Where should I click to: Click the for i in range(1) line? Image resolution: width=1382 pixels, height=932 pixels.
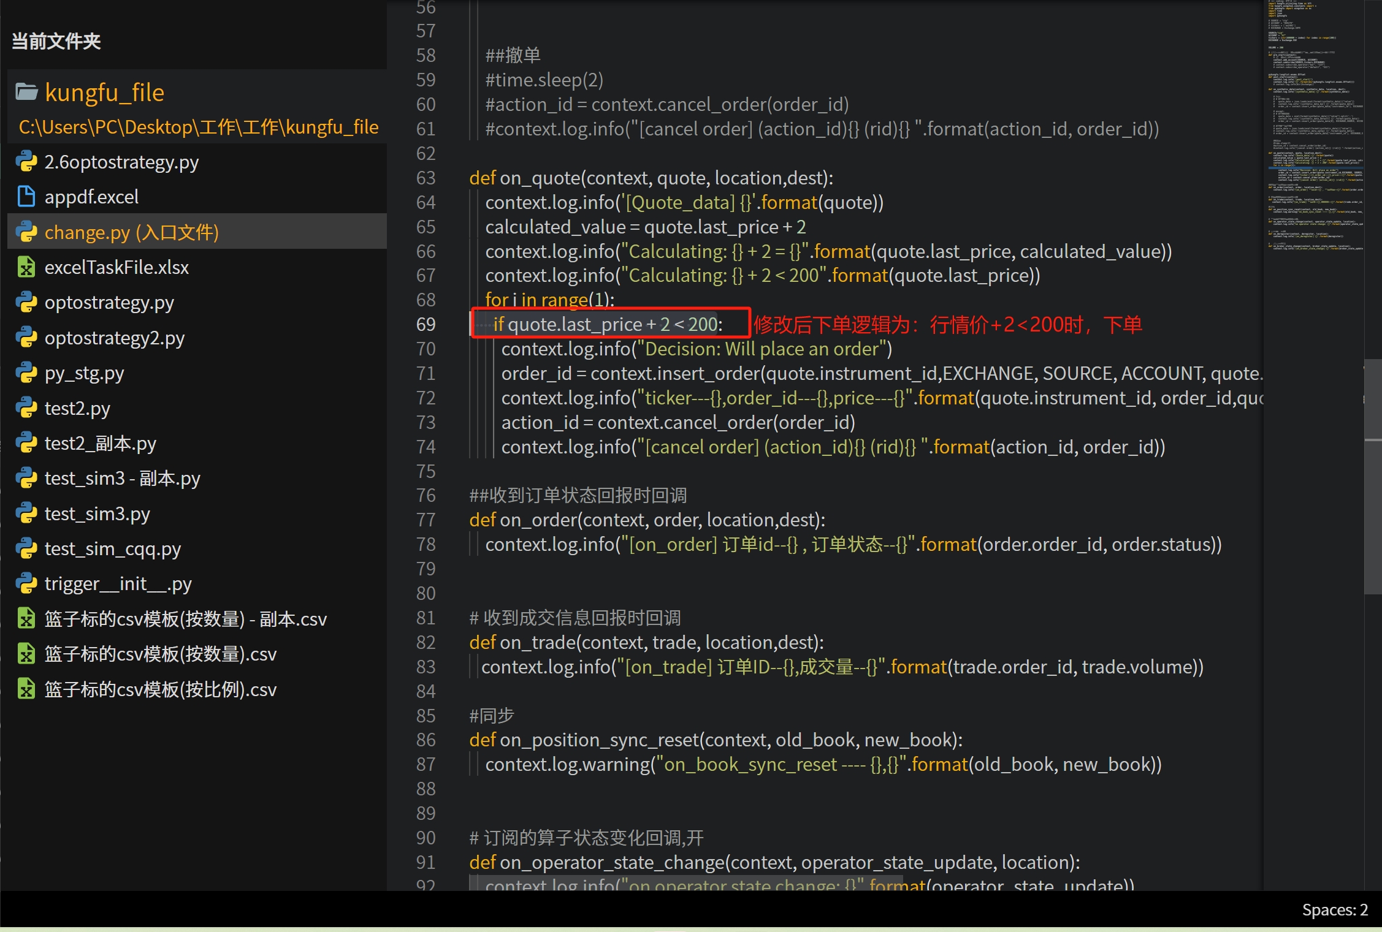(x=550, y=300)
